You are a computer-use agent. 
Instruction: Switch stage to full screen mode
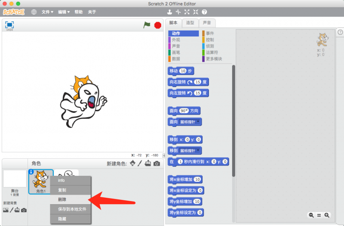coord(9,25)
